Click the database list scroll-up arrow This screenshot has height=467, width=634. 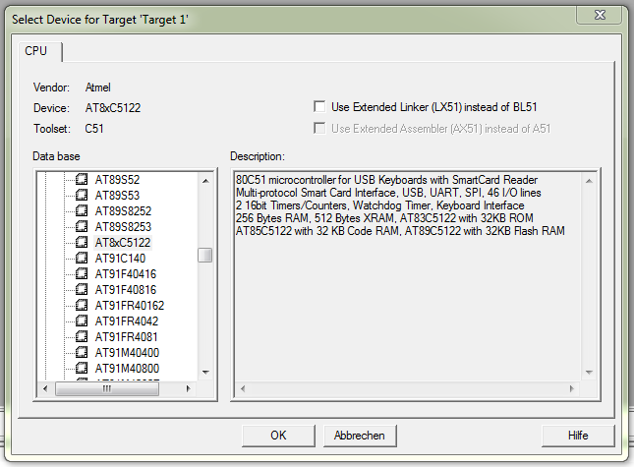tap(205, 181)
